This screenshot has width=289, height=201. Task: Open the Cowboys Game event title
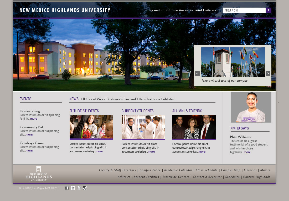[x=32, y=143]
